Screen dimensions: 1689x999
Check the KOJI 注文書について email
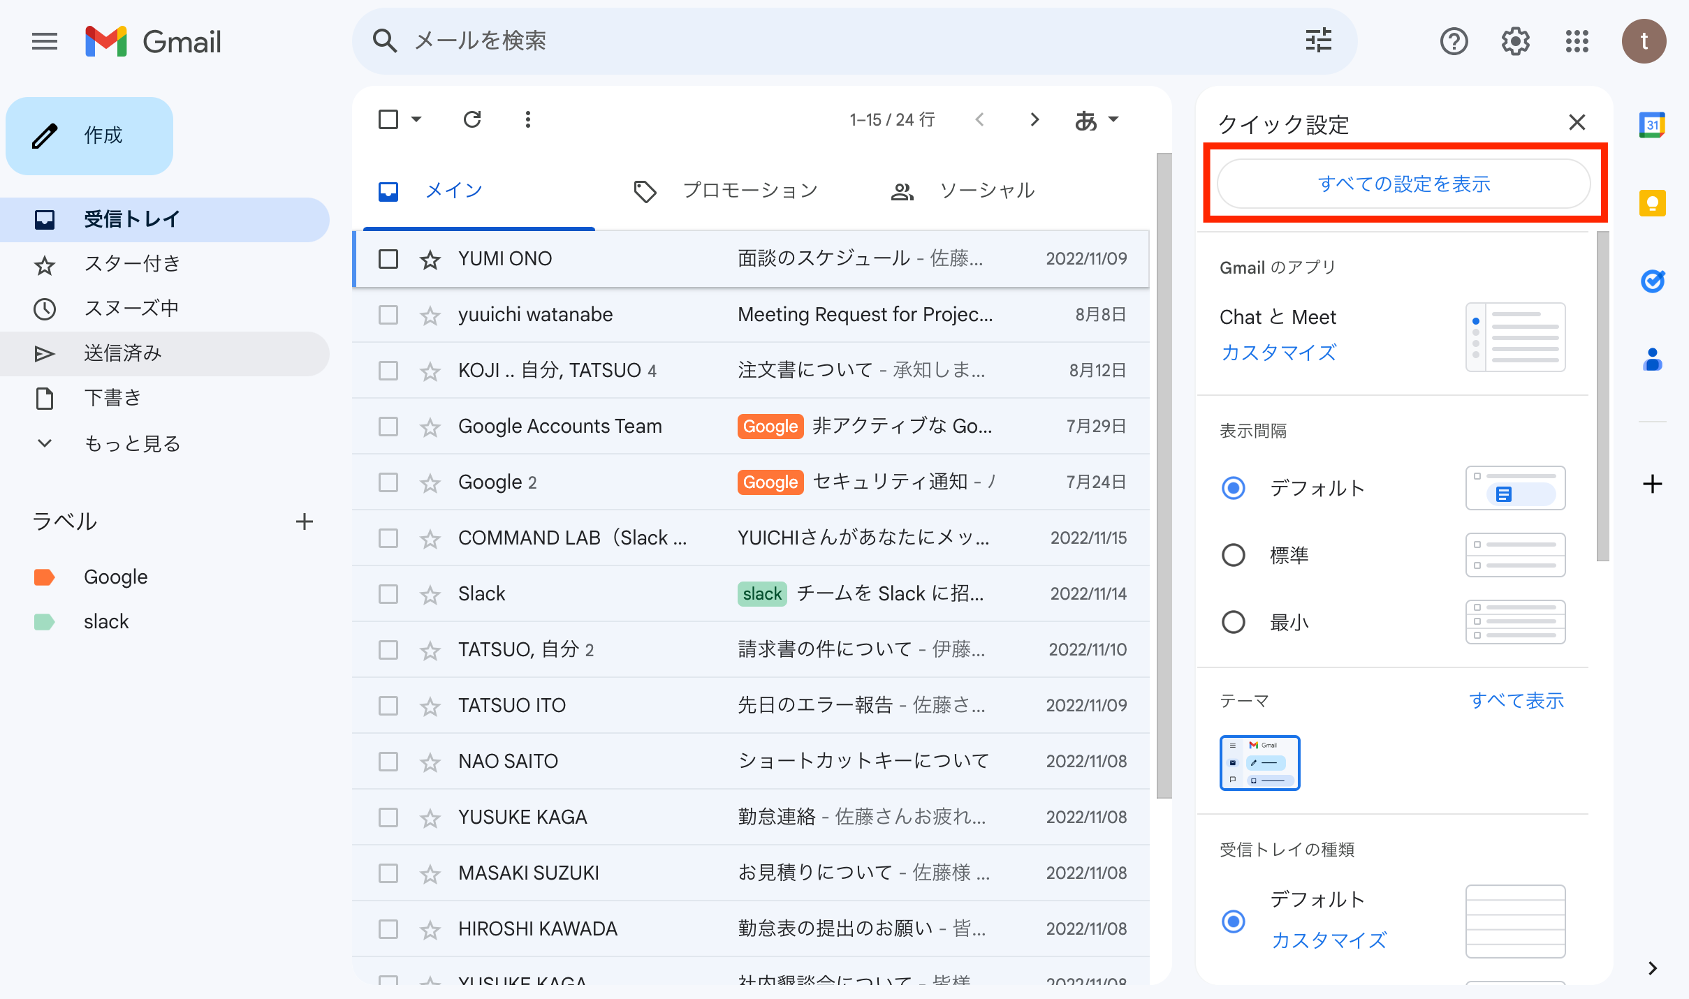(388, 371)
